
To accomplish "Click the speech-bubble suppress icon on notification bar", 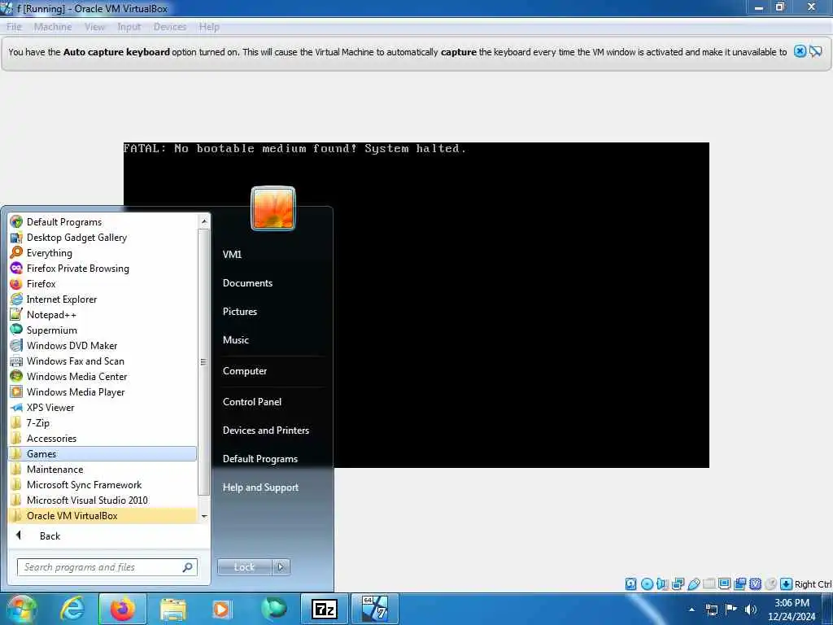I will pos(815,51).
